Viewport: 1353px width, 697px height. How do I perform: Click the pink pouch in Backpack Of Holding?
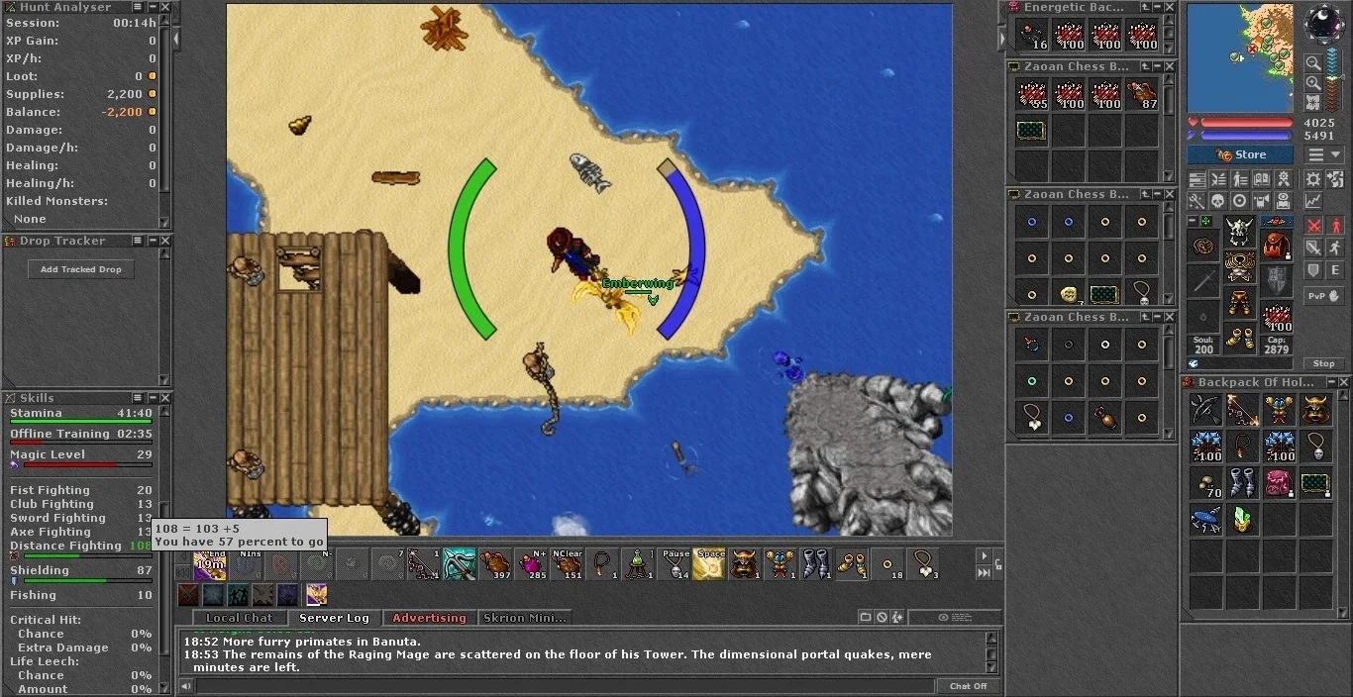click(1279, 482)
